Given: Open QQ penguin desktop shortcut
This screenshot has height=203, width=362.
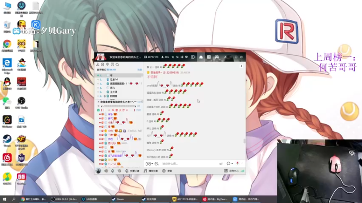Looking at the screenshot, I should 7,83.
